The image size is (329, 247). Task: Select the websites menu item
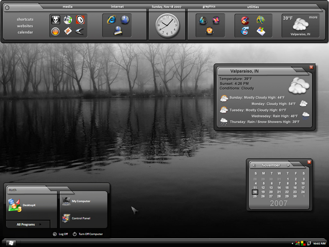(x=25, y=26)
